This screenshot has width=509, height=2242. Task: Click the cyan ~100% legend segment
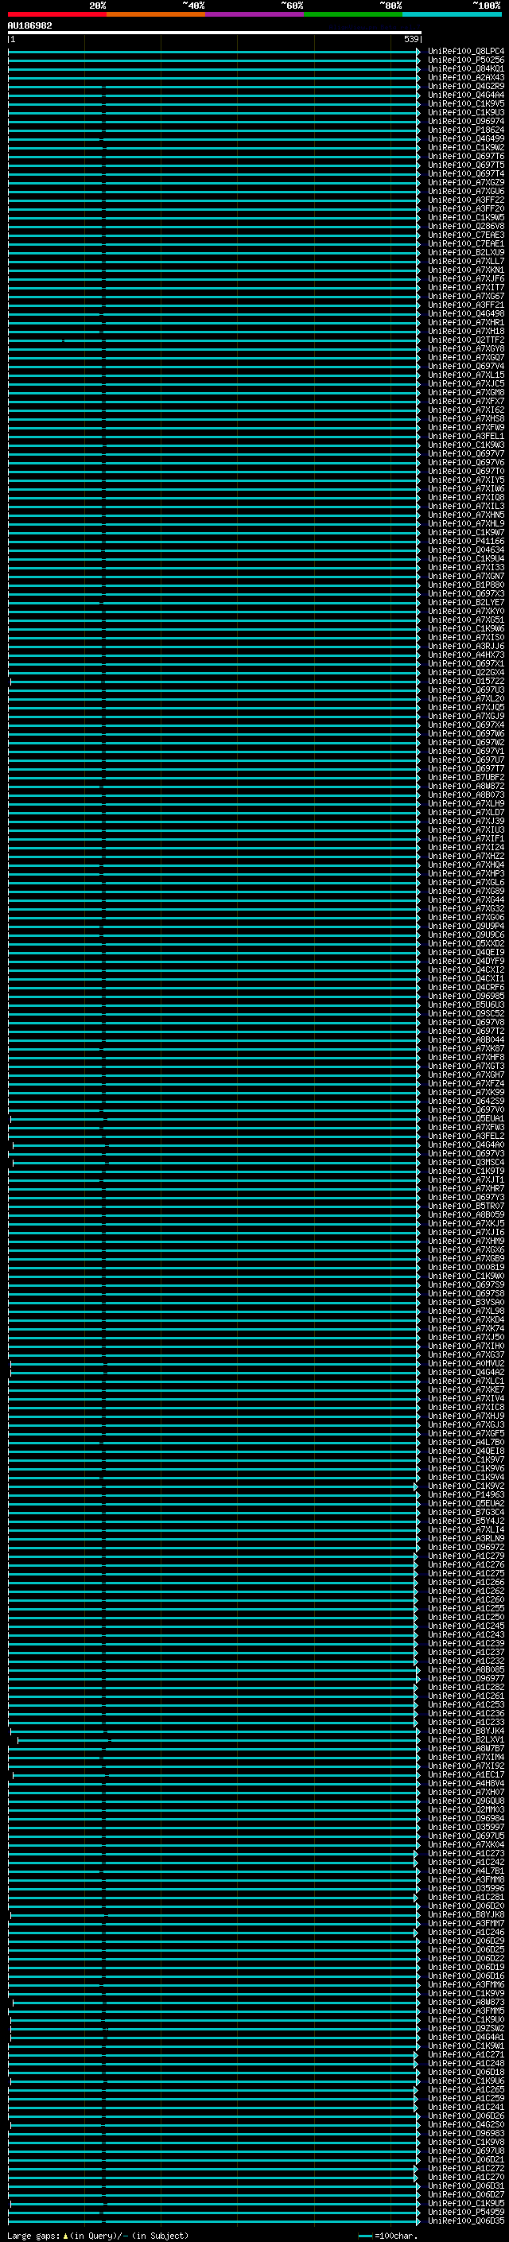[452, 15]
